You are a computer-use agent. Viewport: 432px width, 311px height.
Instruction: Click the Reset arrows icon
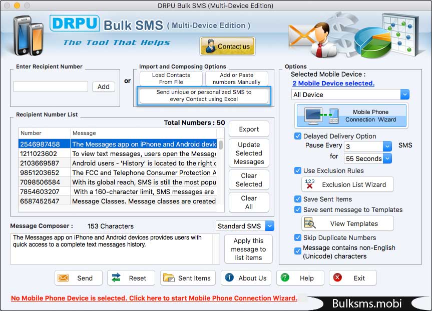coord(116,277)
